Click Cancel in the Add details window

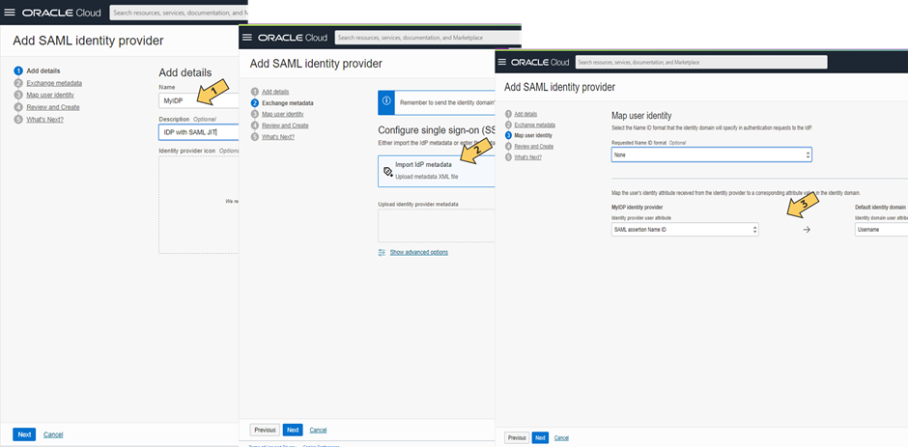click(x=53, y=434)
